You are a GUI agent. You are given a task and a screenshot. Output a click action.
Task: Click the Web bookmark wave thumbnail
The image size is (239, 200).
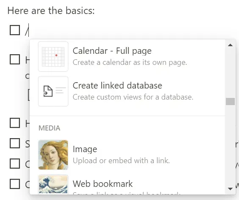53,184
